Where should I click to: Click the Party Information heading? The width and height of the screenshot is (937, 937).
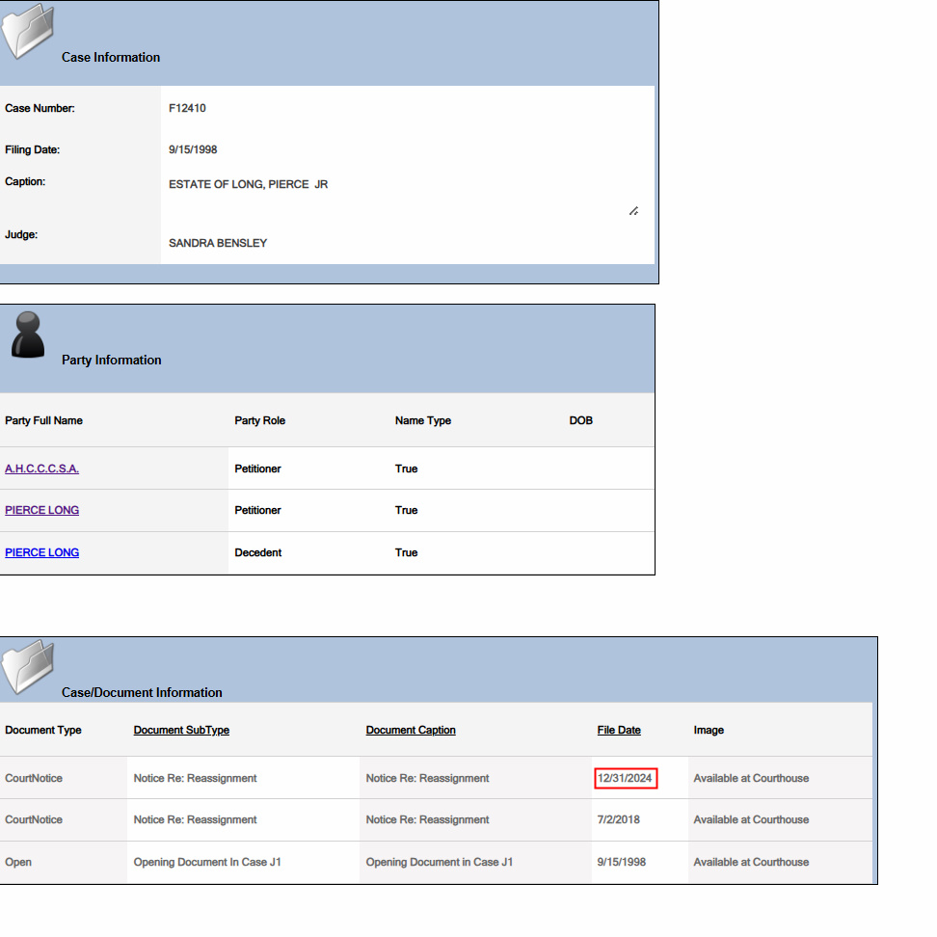[112, 360]
